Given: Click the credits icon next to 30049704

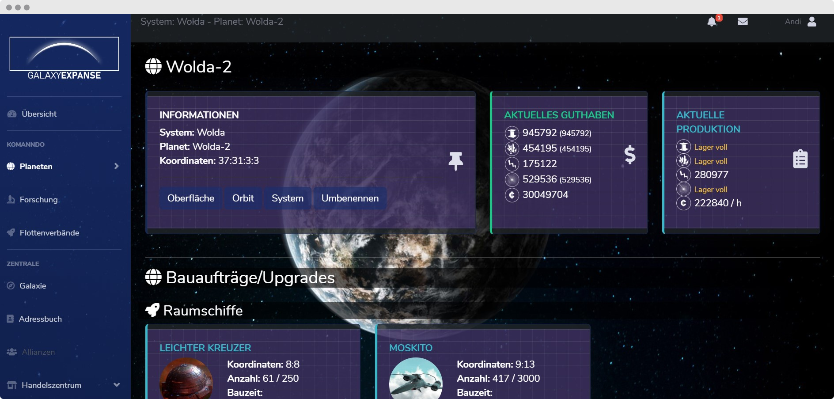Looking at the screenshot, I should [x=512, y=195].
